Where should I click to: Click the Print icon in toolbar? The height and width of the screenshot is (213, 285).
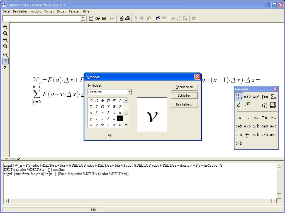pos(128,18)
